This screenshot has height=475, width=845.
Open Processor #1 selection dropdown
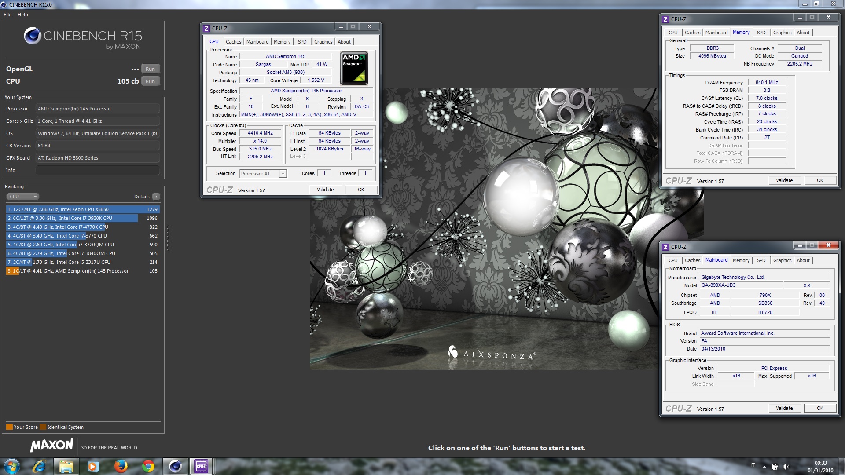click(x=263, y=174)
